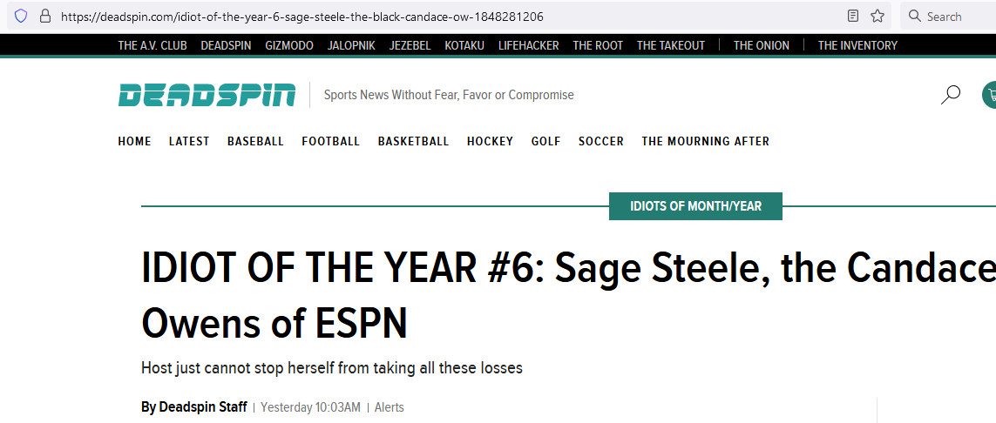
Task: Select the Football navigation item
Action: click(330, 141)
